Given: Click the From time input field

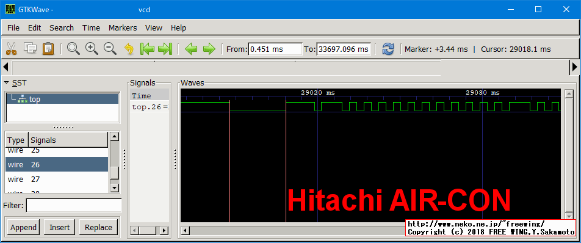Looking at the screenshot, I should (275, 49).
